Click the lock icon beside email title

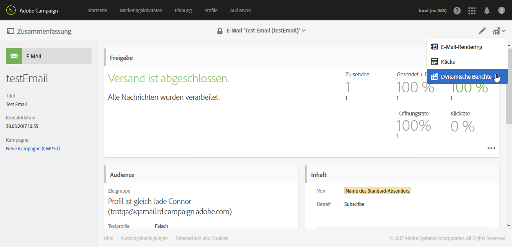(x=220, y=31)
